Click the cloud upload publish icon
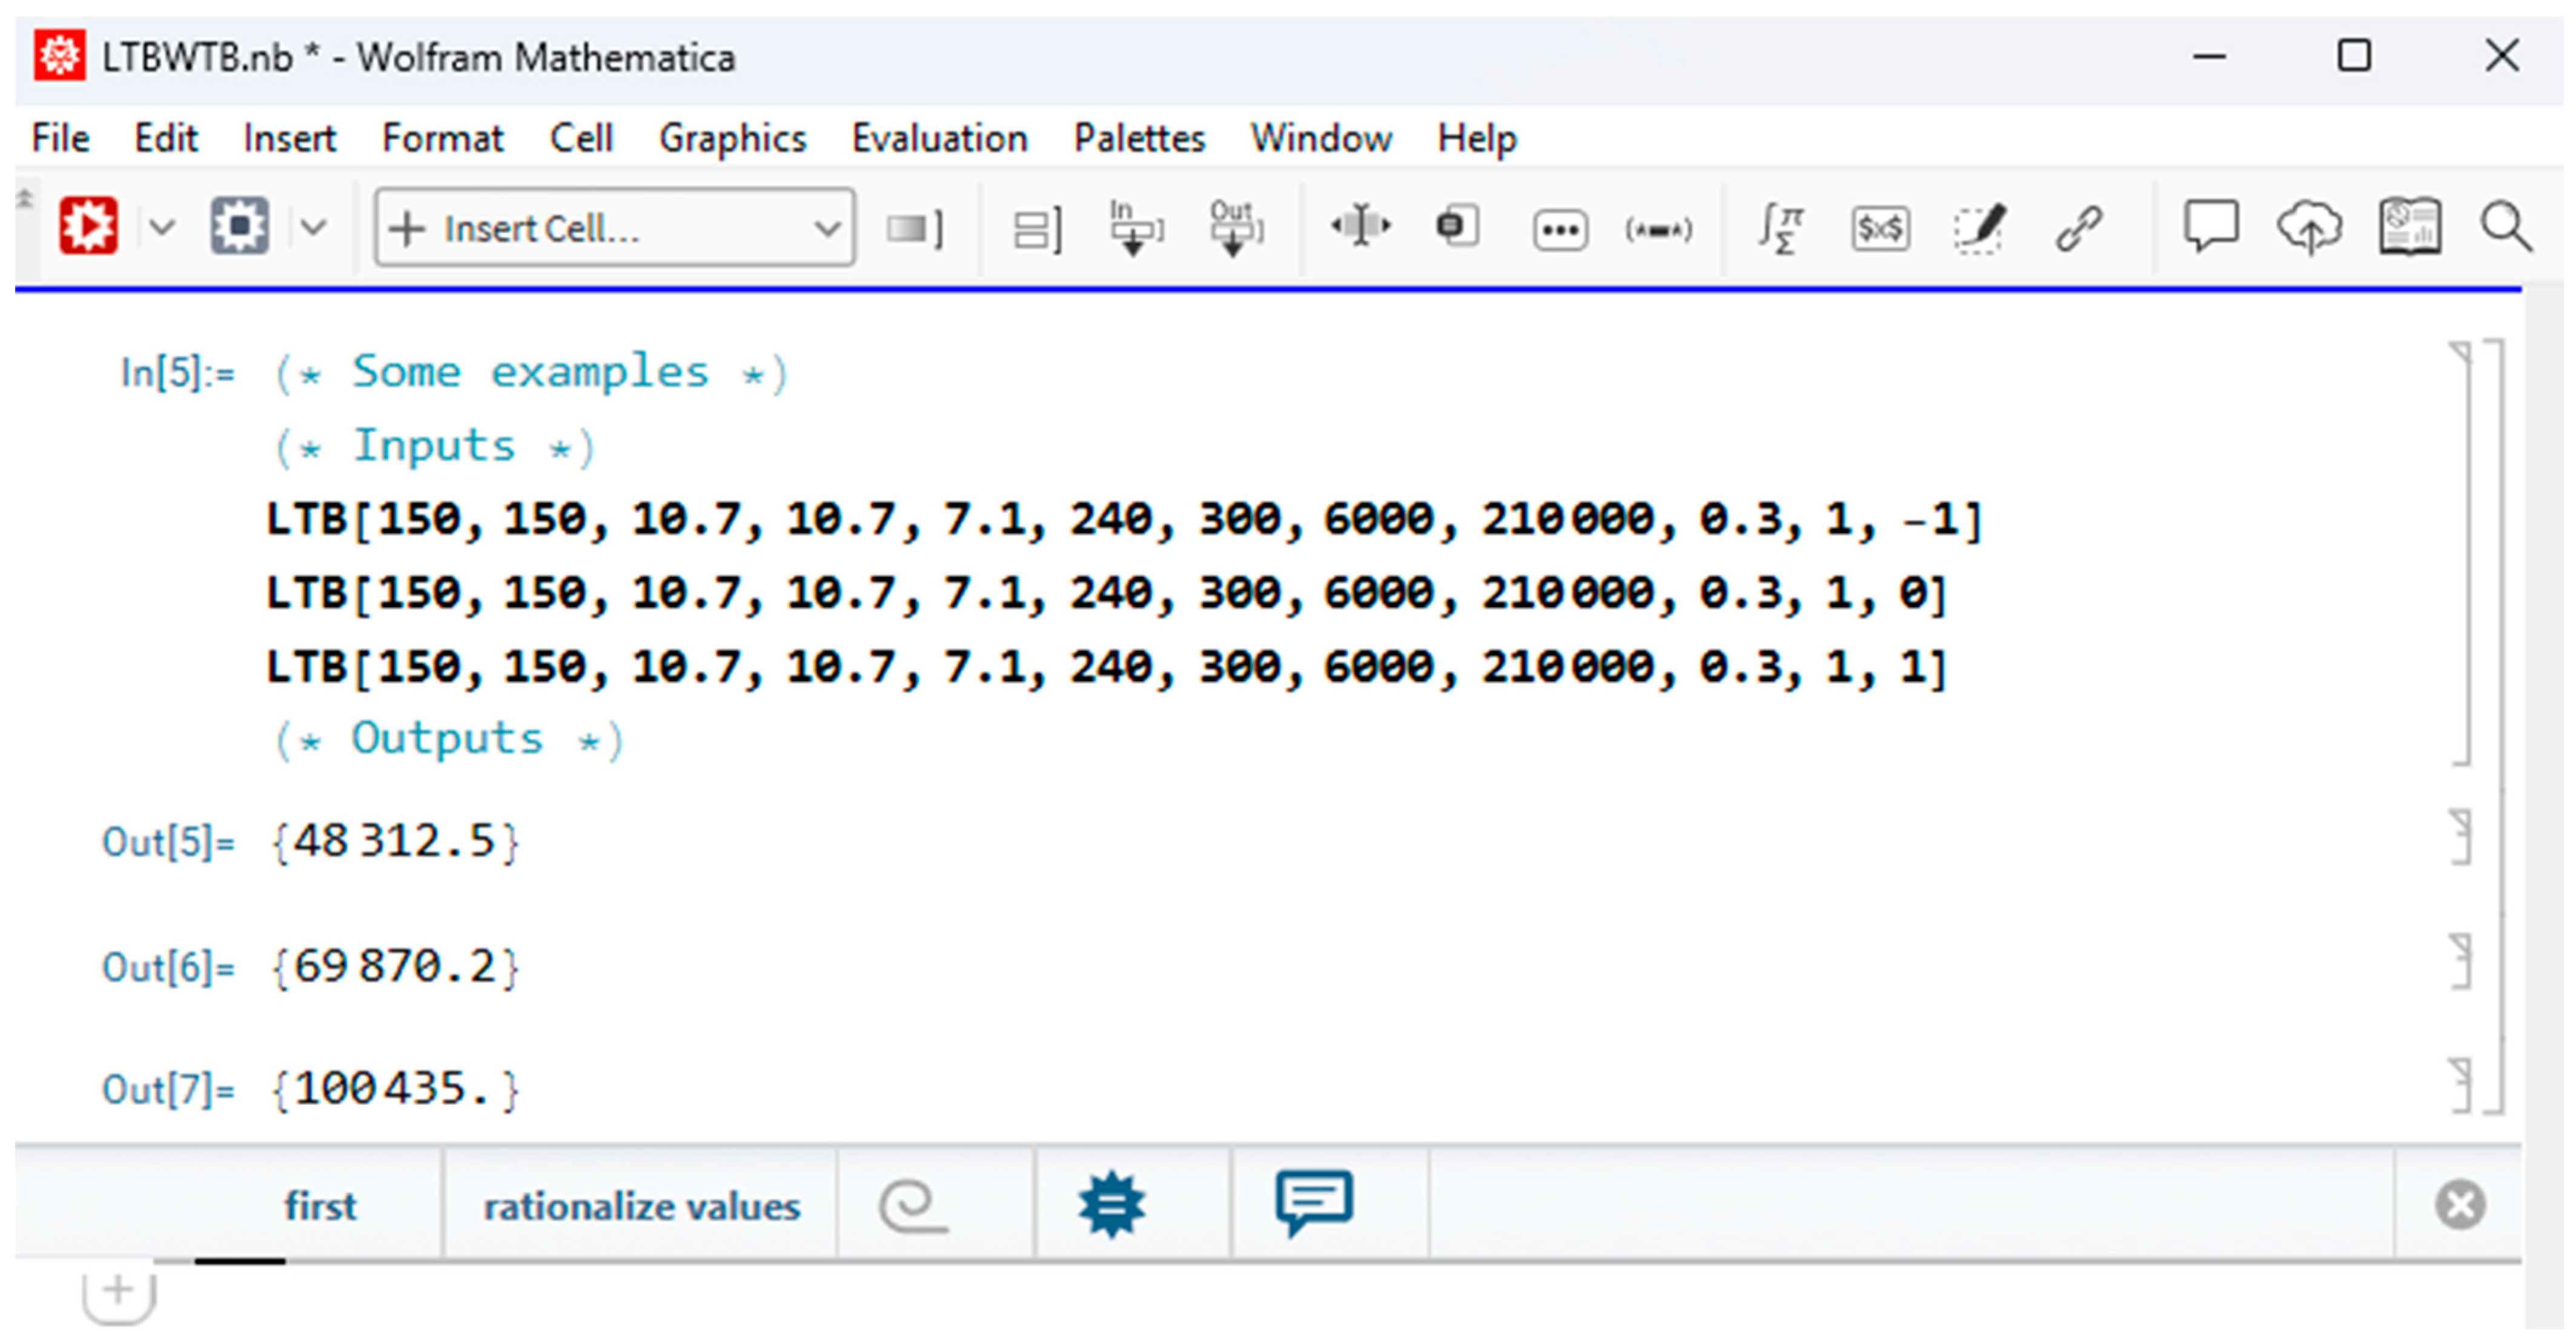The image size is (2576, 1344). click(x=2310, y=228)
